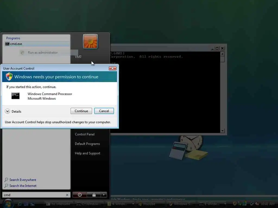Click the Search the Internet magnifier icon
The image size is (278, 208).
(6, 186)
